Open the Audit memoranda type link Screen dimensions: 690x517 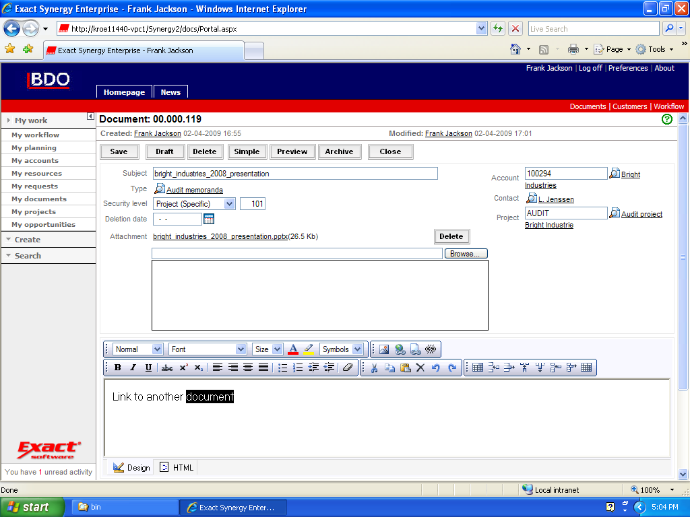tap(195, 190)
